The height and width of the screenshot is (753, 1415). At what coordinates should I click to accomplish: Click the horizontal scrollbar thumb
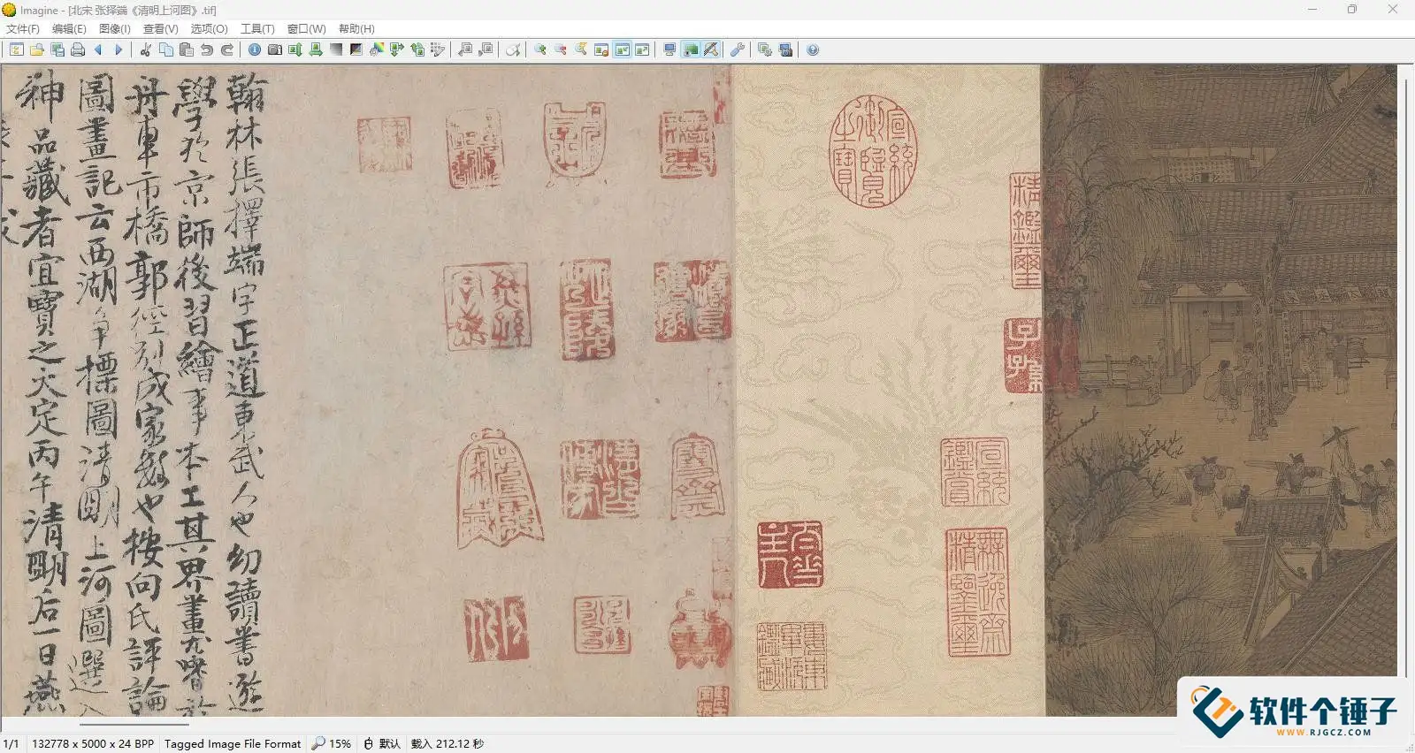134,724
